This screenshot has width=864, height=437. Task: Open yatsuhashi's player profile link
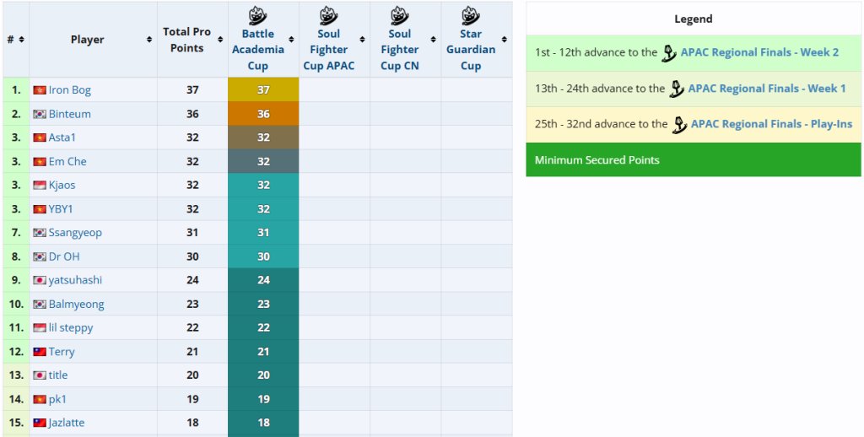(75, 280)
